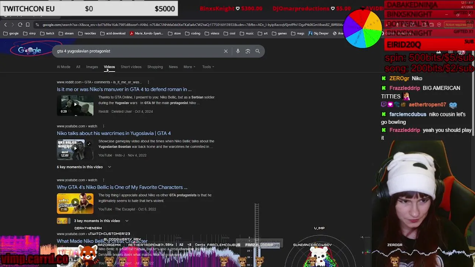The image size is (475, 267).
Task: Open the Marie_Kondo-Spark PDF bookmark
Action: [x=146, y=33]
